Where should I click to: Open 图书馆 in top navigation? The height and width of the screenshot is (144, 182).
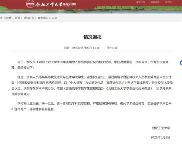pos(168,2)
